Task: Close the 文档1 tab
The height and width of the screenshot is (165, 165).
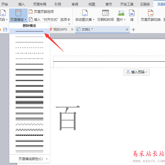Action: (127, 30)
